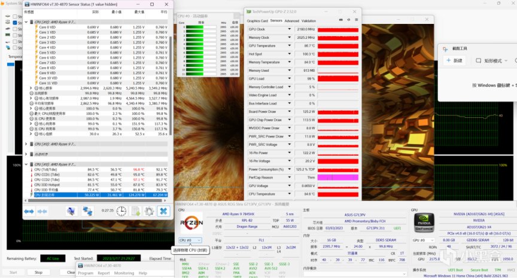Open the GPU Clock sensor dropdown arrow

click(290, 29)
